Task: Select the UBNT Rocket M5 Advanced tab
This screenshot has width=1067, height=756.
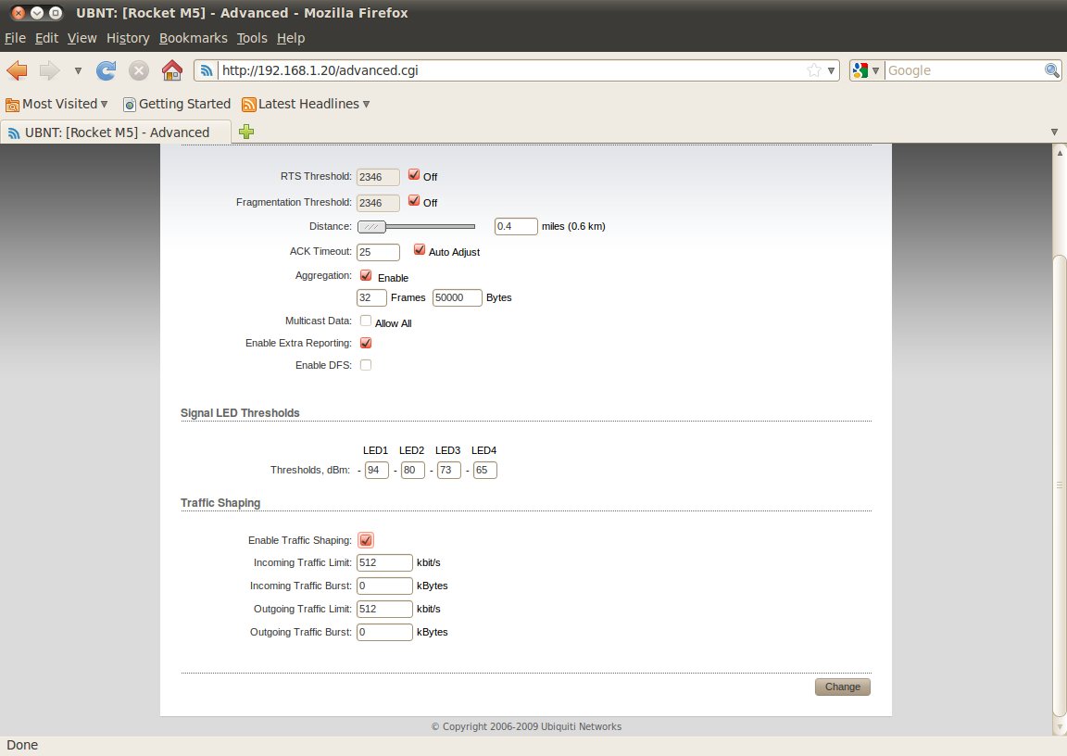Action: (x=116, y=132)
